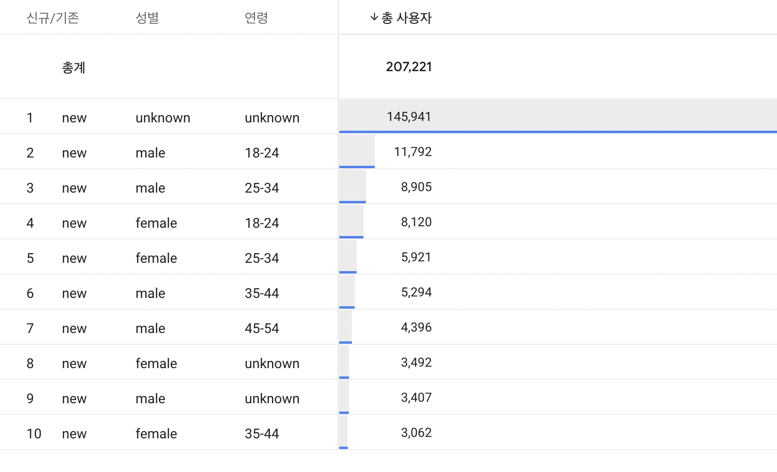Screen dimensions: 777x472
Task: Click the 3,492 users value
Action: [416, 362]
